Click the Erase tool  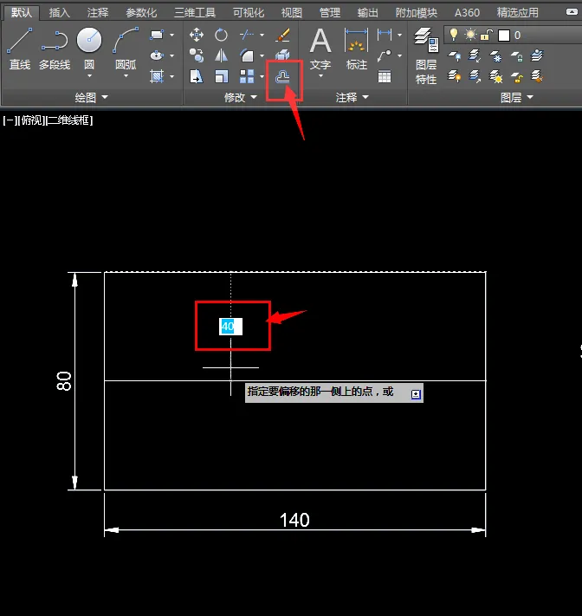click(x=282, y=35)
